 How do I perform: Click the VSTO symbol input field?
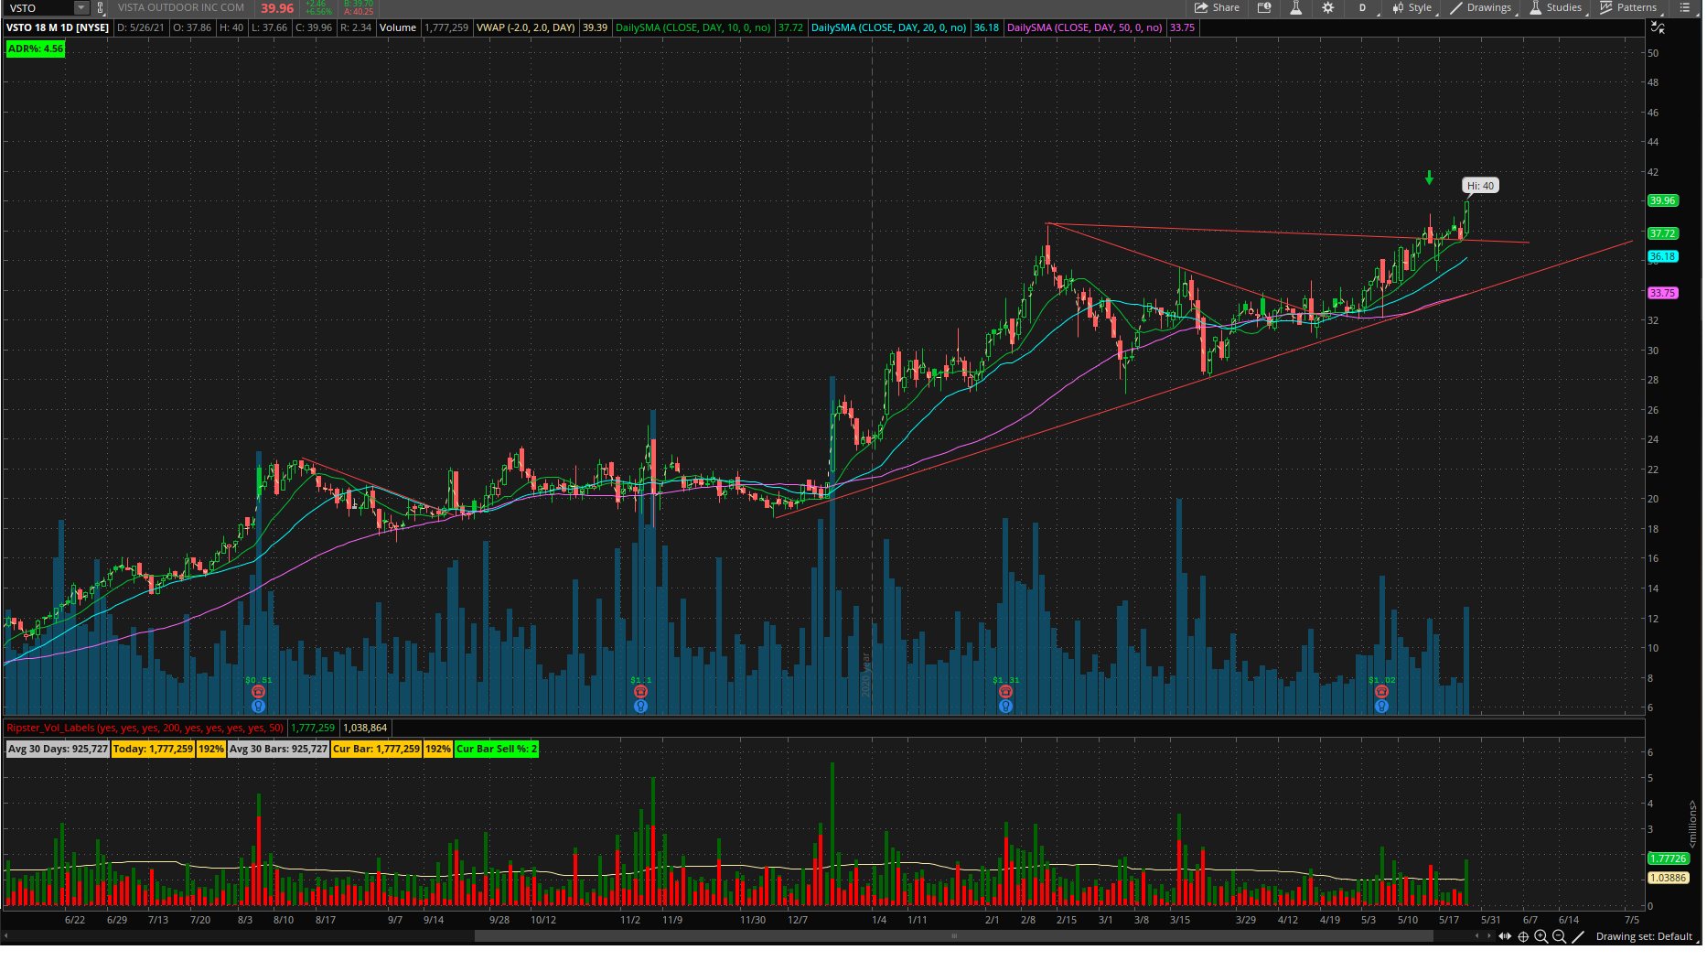pos(38,7)
